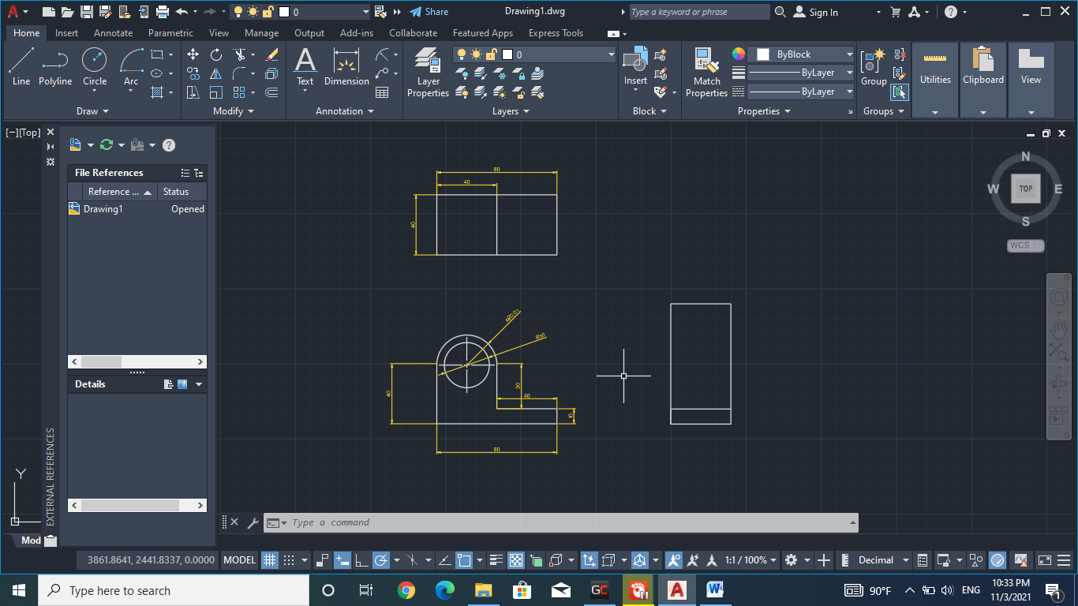Click the Group tool icon
Viewport: 1078px width, 606px height.
874,66
